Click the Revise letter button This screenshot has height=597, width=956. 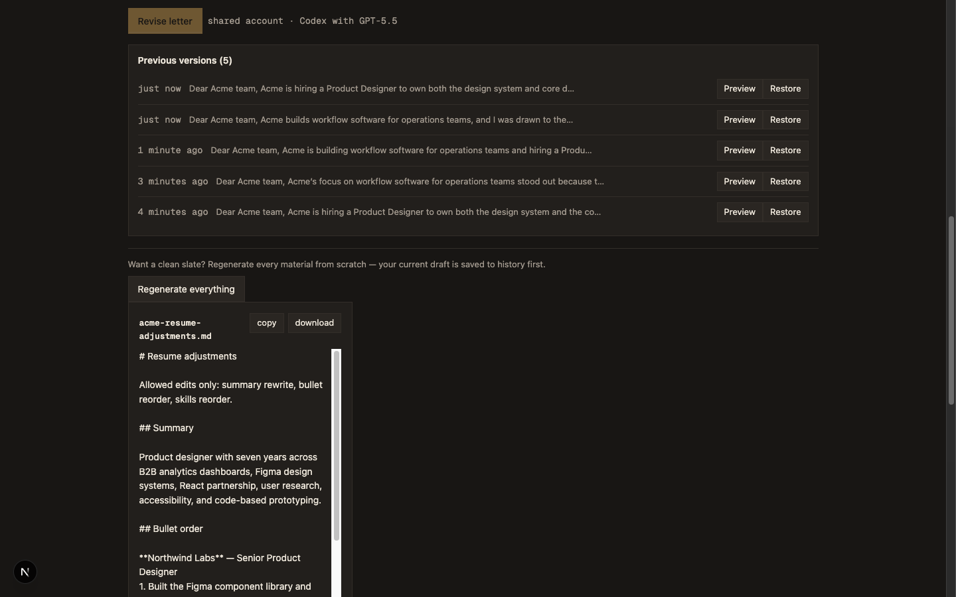click(x=165, y=21)
